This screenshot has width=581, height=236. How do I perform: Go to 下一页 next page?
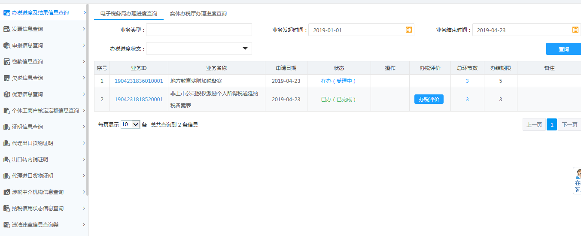569,125
